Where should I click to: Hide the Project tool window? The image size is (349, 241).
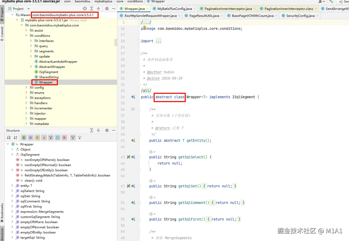click(114, 9)
